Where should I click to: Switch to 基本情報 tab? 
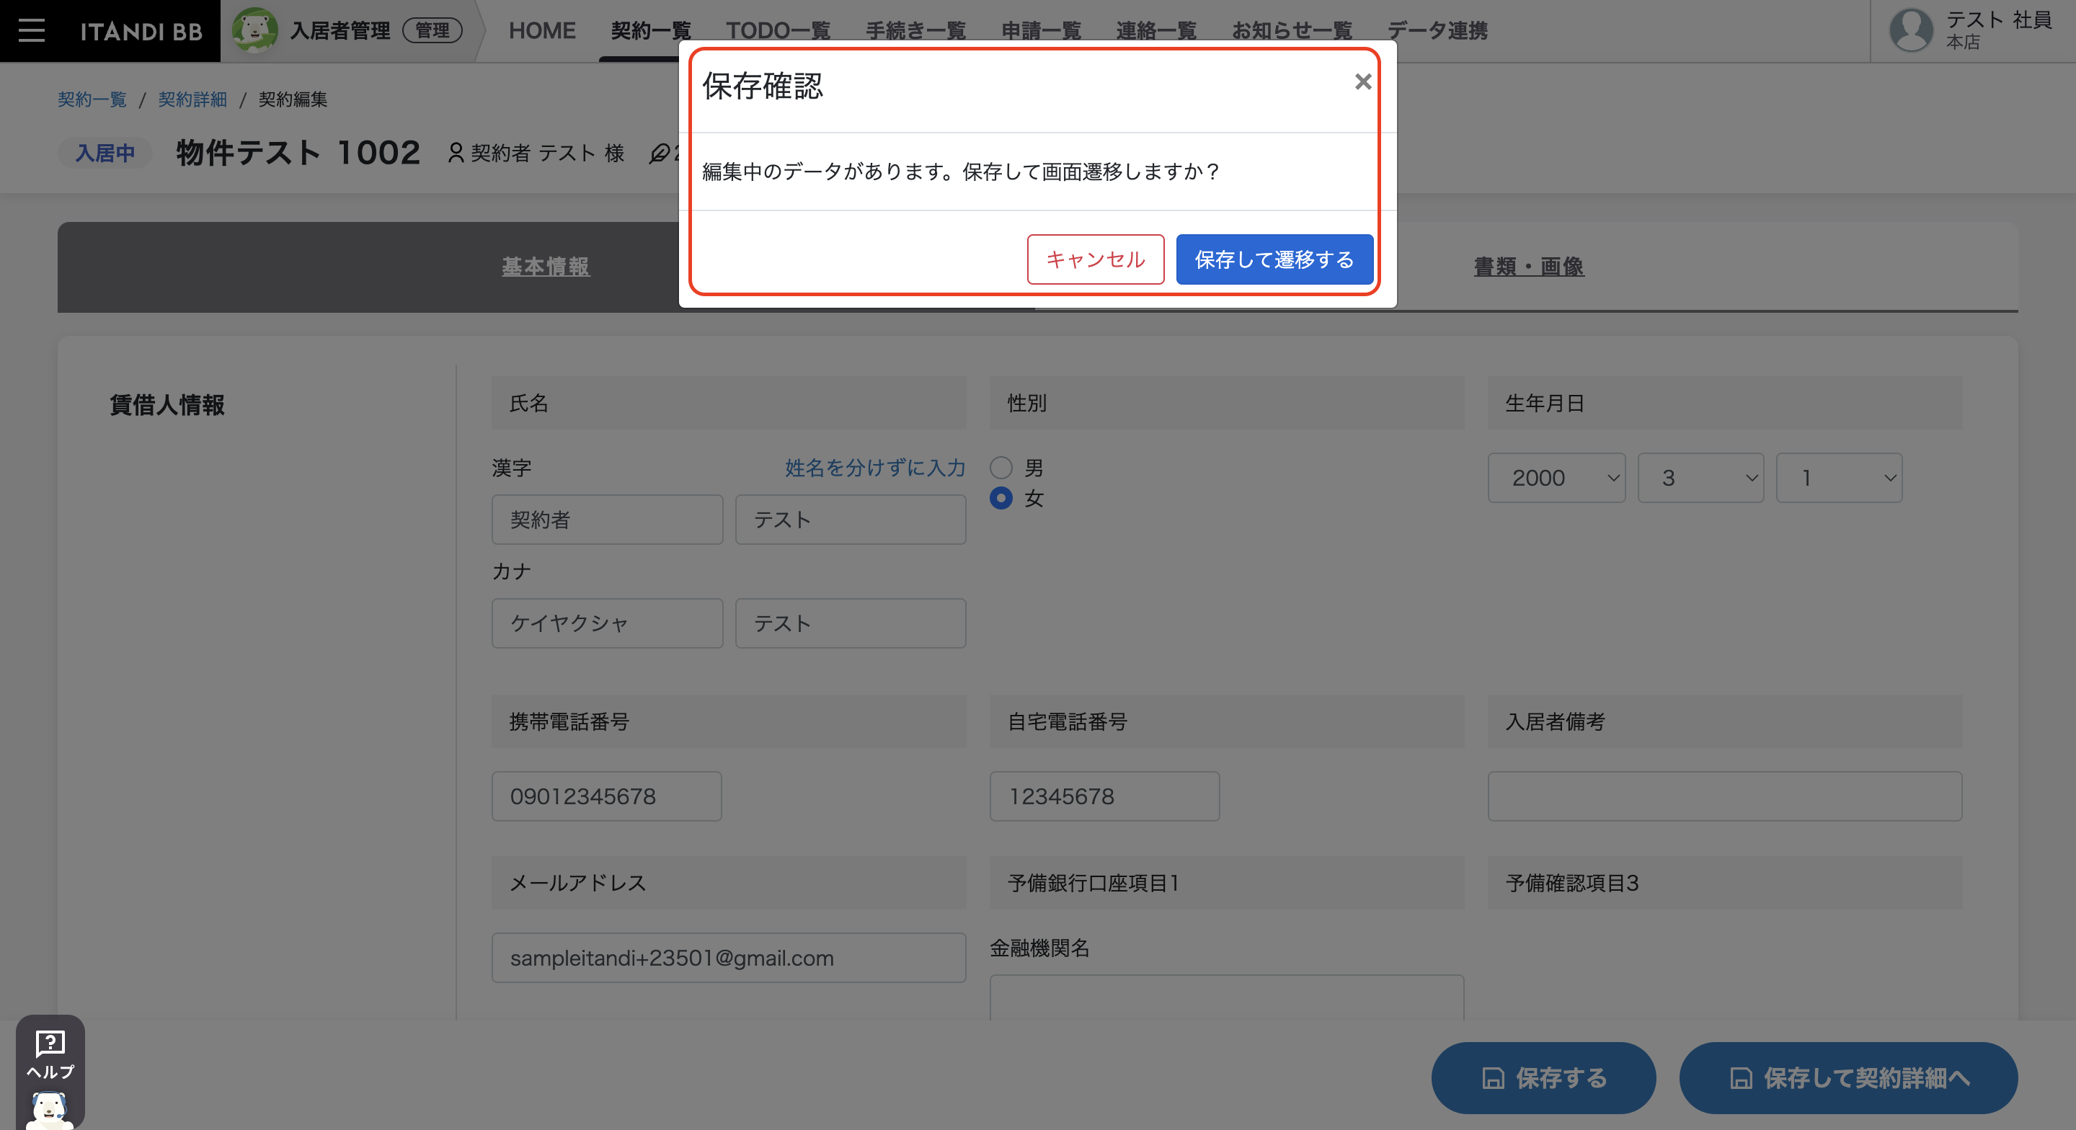click(x=546, y=267)
